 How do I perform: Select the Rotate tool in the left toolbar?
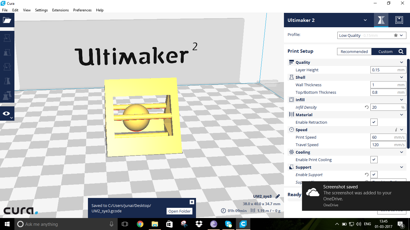(x=7, y=67)
